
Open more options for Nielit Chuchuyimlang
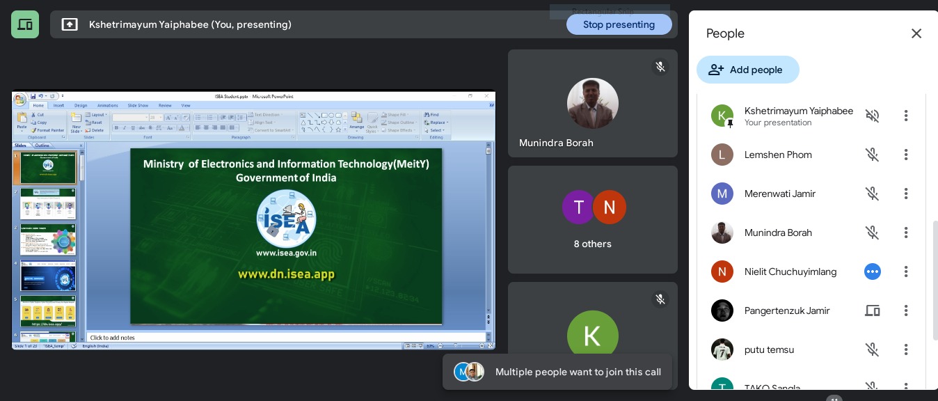905,272
